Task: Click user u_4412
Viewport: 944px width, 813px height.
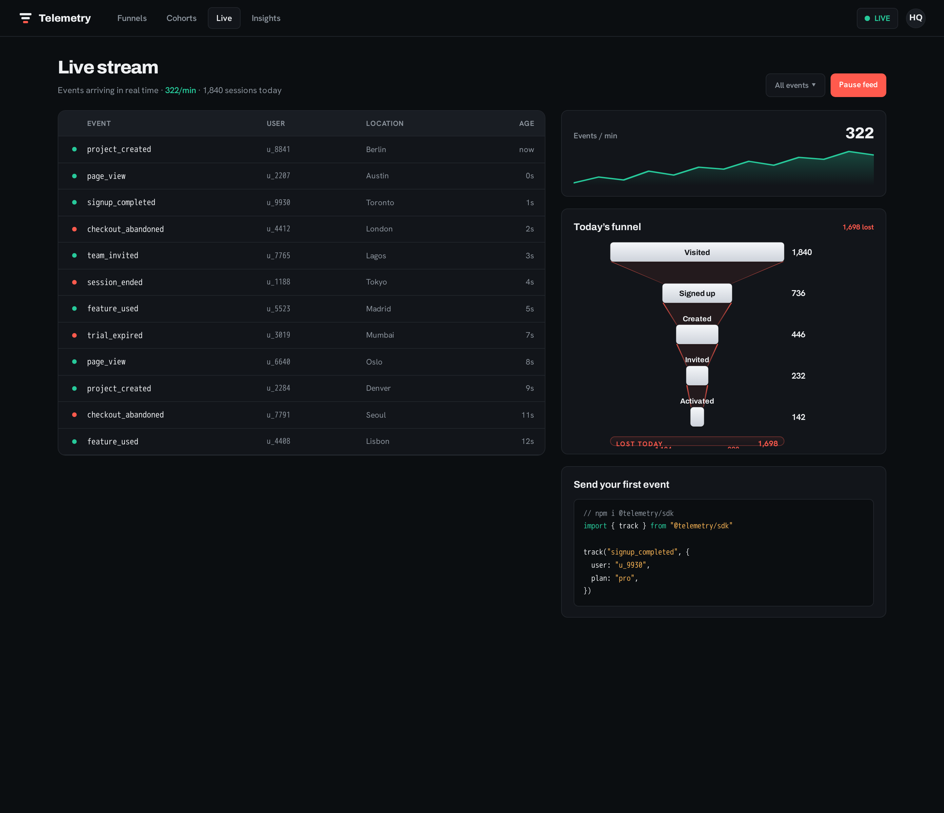Action: (x=278, y=229)
